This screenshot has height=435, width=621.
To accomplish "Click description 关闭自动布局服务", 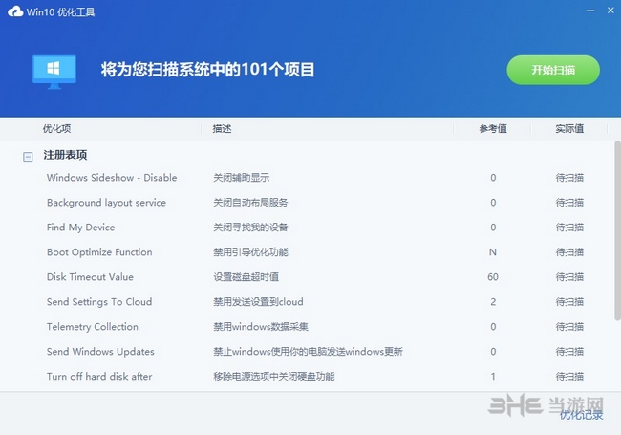I will point(250,203).
